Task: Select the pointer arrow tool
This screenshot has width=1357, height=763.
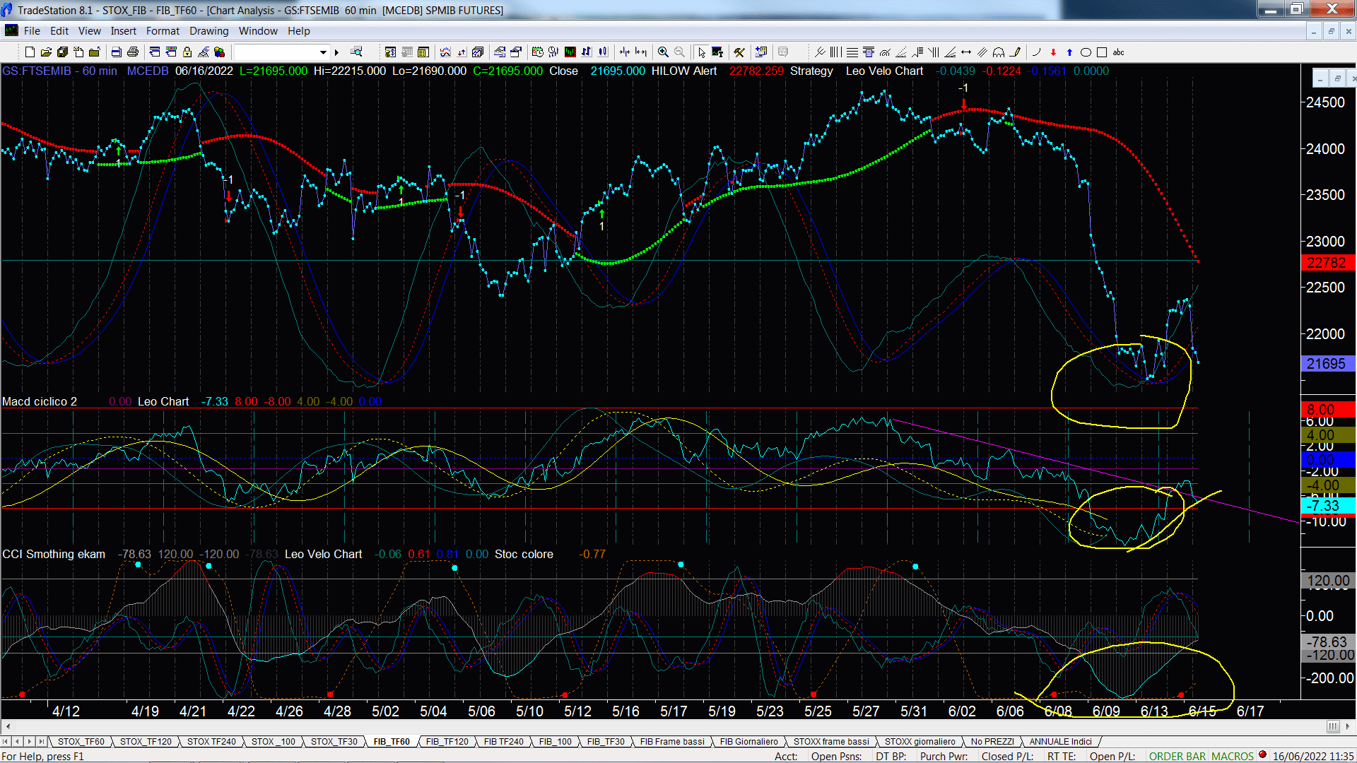Action: point(702,52)
